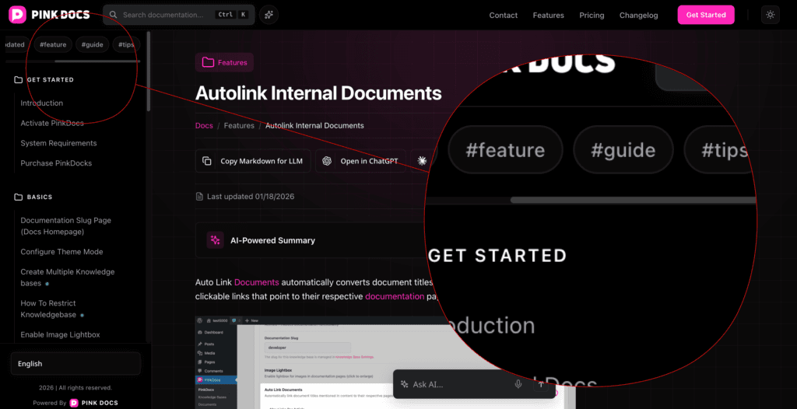Collapse the Basics sidebar section
Image resolution: width=797 pixels, height=409 pixels.
(x=38, y=197)
